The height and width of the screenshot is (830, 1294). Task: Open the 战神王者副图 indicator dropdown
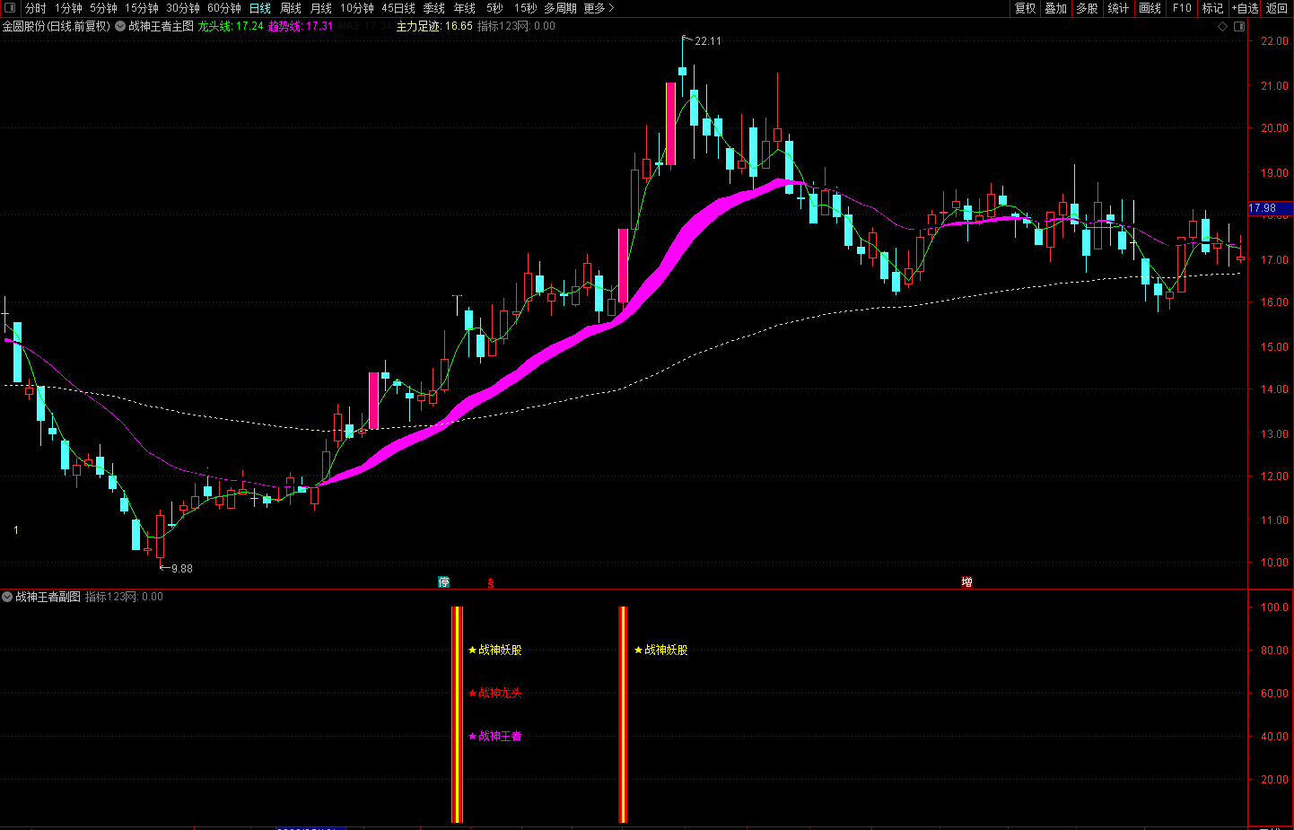click(7, 597)
